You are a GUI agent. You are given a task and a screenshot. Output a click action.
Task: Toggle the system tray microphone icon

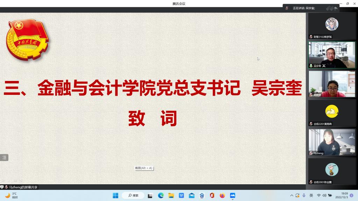(304, 195)
